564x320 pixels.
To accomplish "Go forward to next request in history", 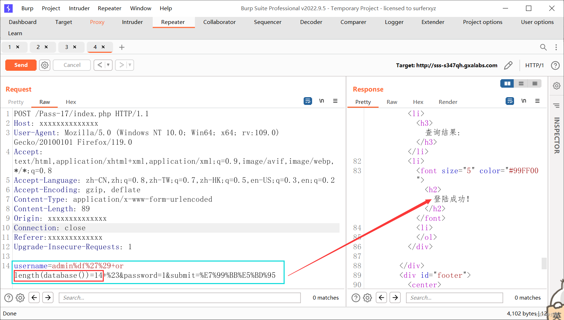I will (x=121, y=65).
